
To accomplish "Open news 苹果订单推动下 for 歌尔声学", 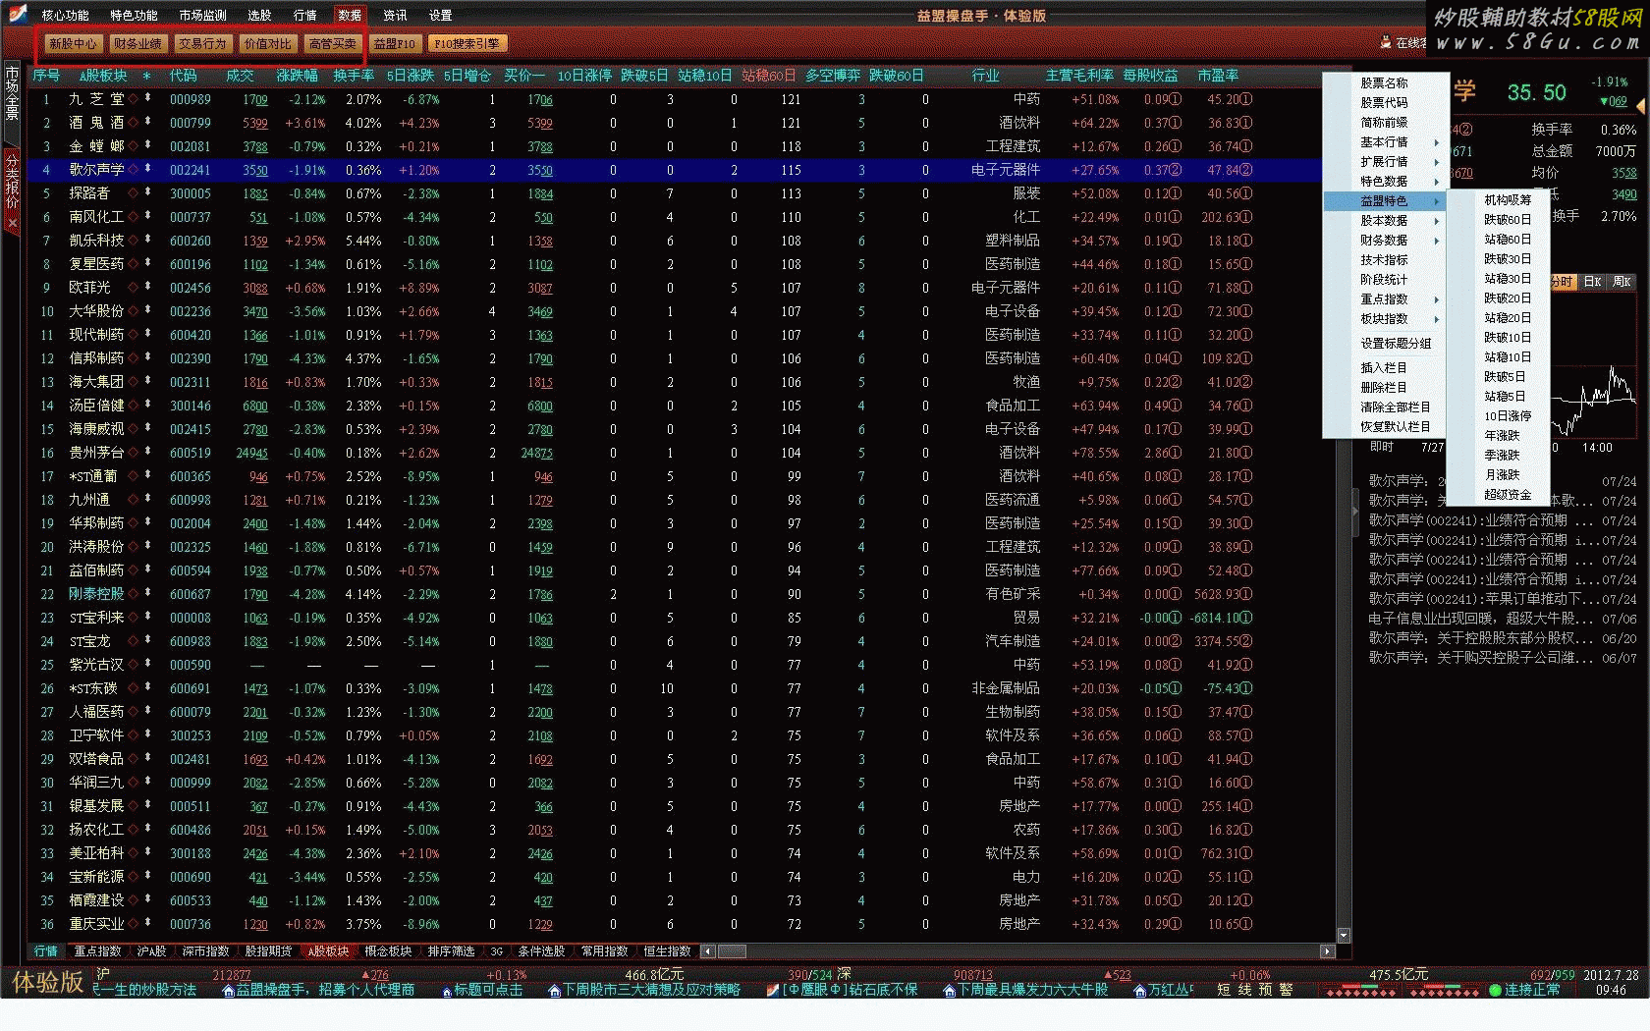I will (x=1503, y=599).
